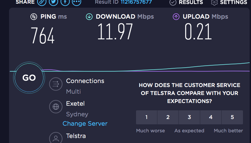Click the ping indicator icon

(34, 17)
